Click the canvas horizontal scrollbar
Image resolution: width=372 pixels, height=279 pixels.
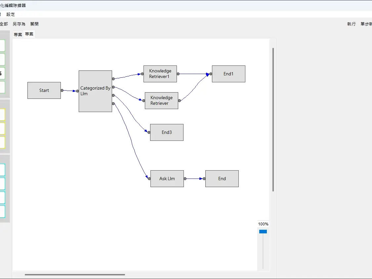tap(75, 274)
